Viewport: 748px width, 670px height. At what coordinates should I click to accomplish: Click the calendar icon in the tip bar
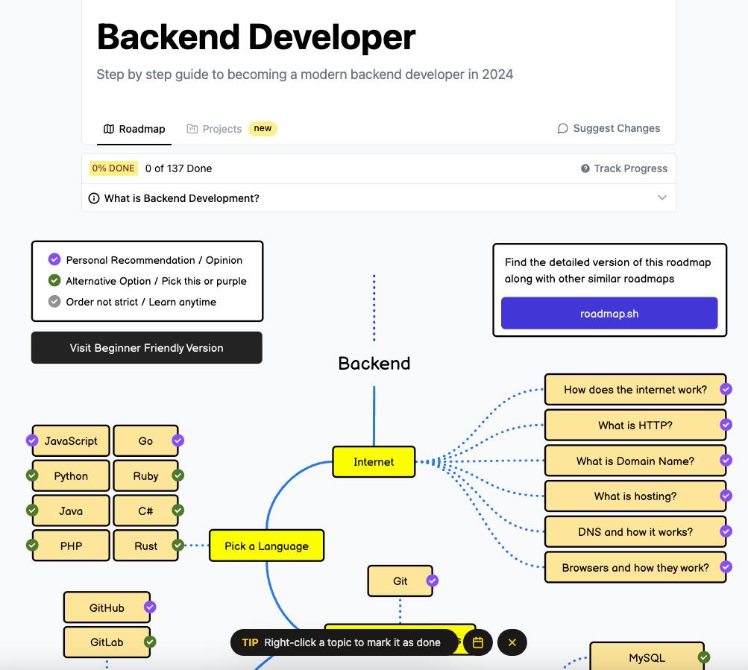pyautogui.click(x=477, y=642)
